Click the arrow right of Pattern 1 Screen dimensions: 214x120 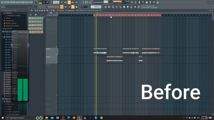coord(102,7)
